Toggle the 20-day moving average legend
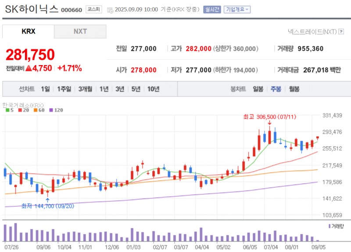The image size is (351, 252). (x=22, y=110)
